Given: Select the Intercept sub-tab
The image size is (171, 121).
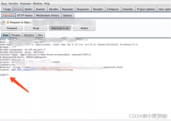Looking at the screenshot, I should [x=8, y=16].
